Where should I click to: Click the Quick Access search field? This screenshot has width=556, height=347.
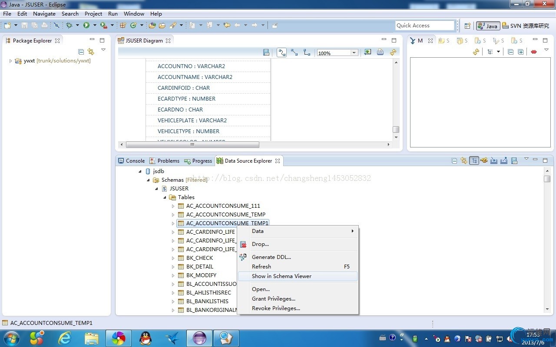[424, 26]
